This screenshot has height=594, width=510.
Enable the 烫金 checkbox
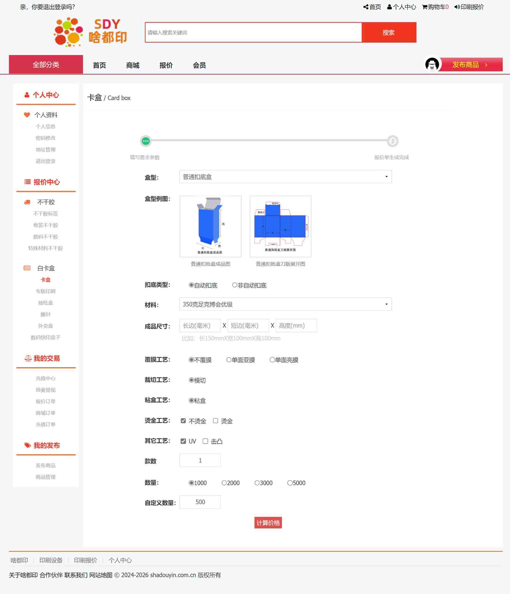(x=215, y=421)
